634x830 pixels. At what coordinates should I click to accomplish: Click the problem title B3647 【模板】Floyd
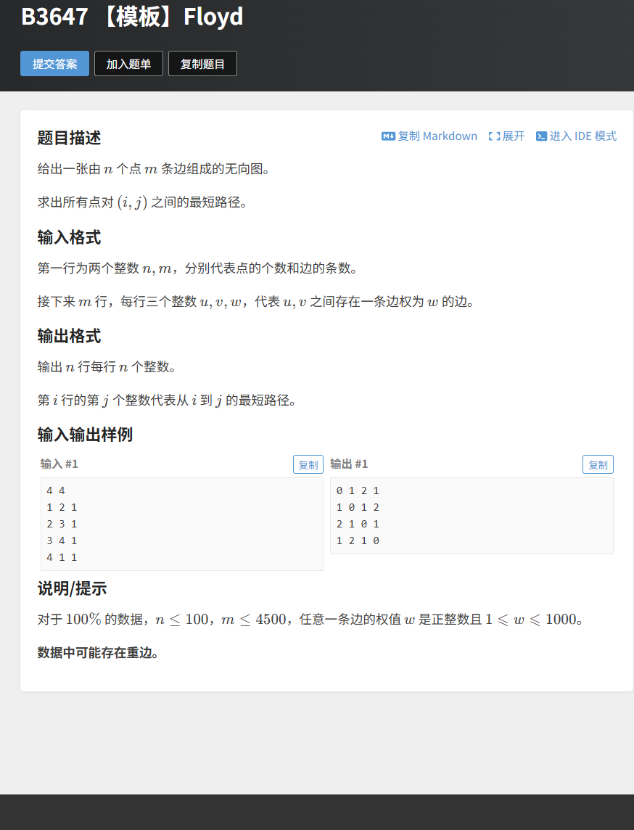[132, 17]
